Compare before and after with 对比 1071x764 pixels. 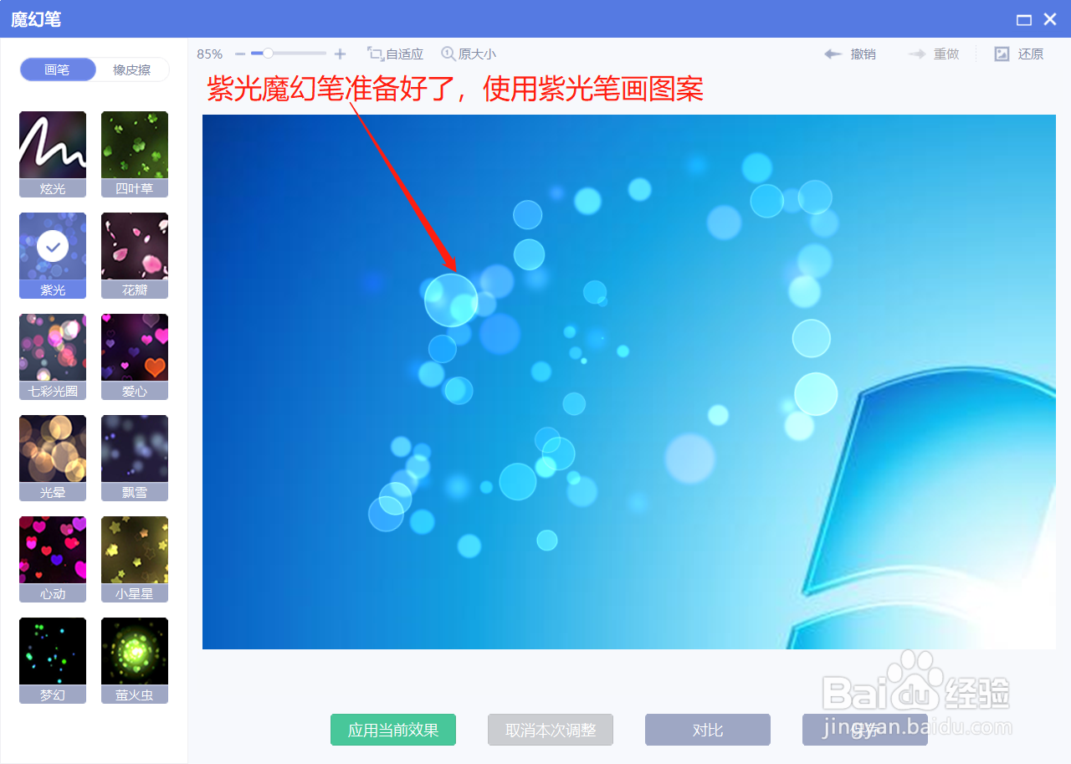pos(708,730)
